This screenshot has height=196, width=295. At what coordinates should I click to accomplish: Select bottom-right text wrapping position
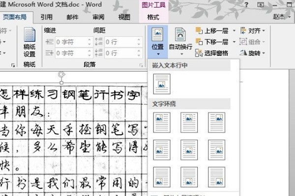point(216,176)
